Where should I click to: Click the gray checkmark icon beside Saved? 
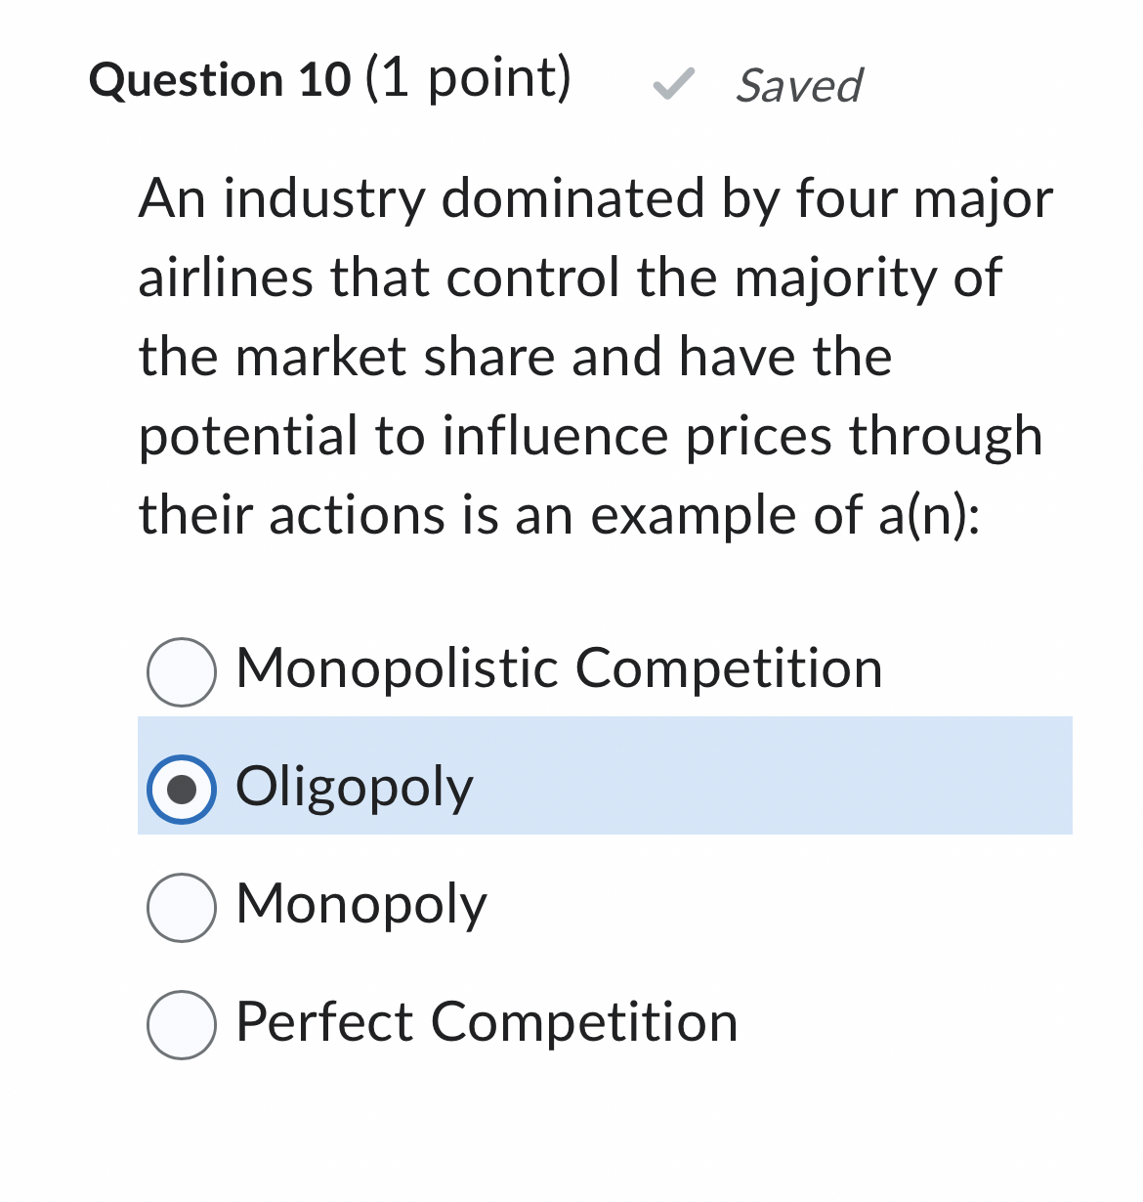(x=673, y=86)
